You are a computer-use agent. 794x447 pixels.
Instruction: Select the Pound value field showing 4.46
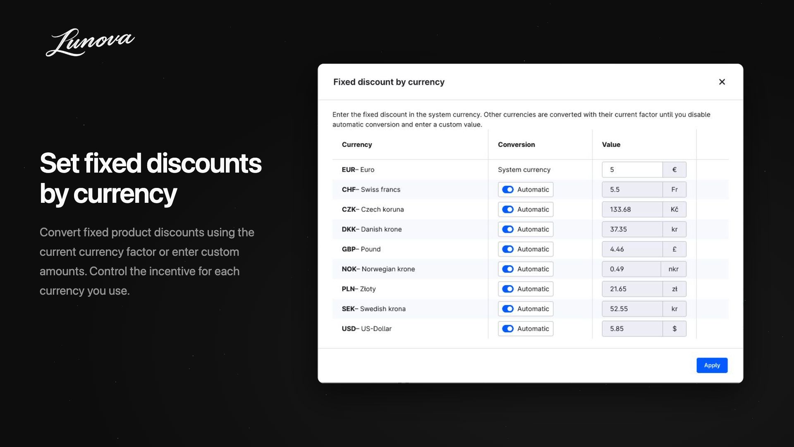tap(632, 249)
